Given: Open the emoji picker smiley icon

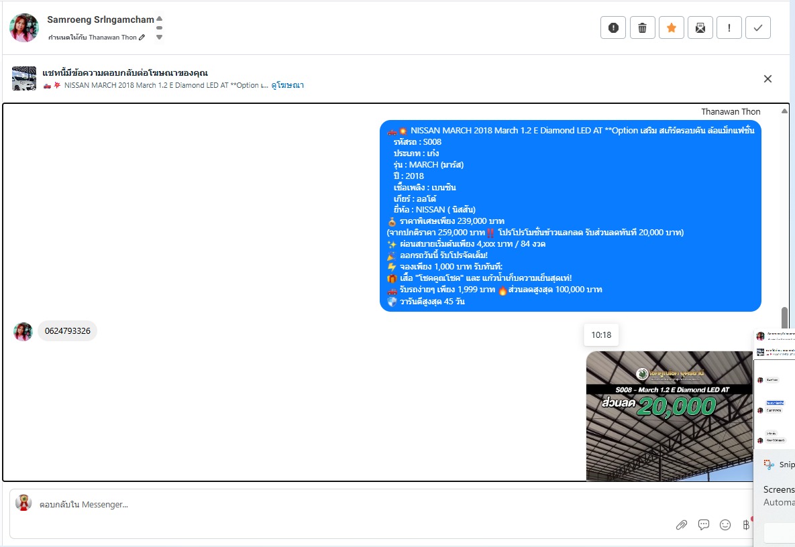Looking at the screenshot, I should click(x=725, y=525).
